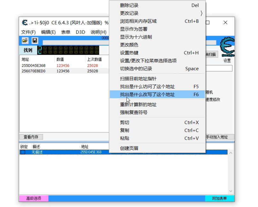The image size is (258, 207).
Task: Select 显示作为签署 option
Action: click(157, 29)
